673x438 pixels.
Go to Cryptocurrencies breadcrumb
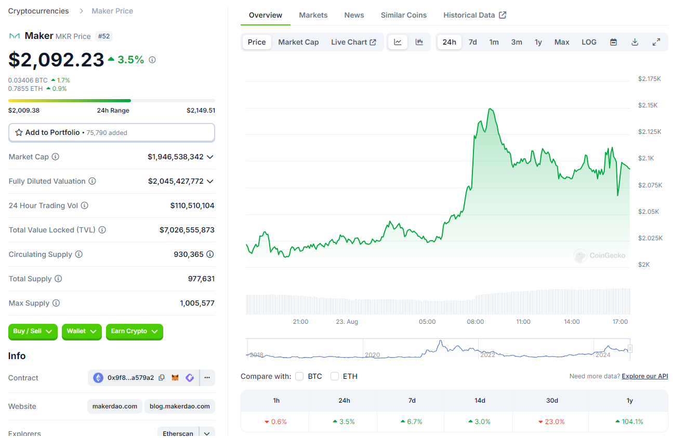pos(38,11)
